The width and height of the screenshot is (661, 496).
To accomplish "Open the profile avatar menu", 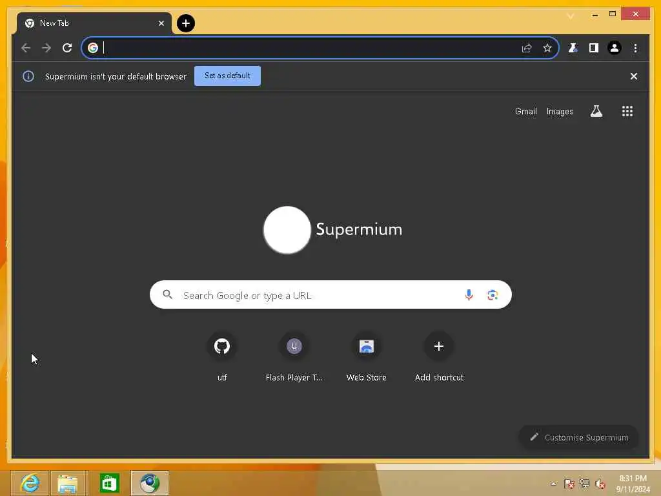I will pyautogui.click(x=615, y=48).
